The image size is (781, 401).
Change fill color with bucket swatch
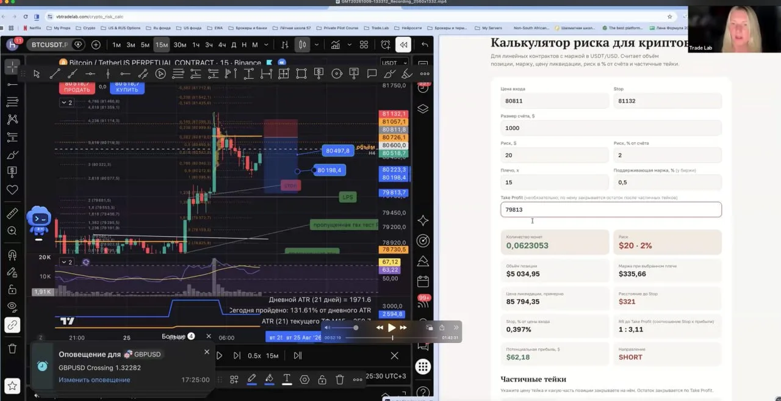pos(269,379)
